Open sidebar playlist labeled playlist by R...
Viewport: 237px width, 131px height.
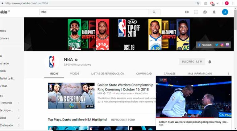coord(7,79)
